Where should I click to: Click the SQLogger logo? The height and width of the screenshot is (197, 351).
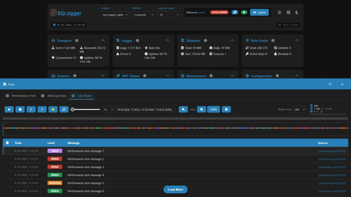pos(66,13)
